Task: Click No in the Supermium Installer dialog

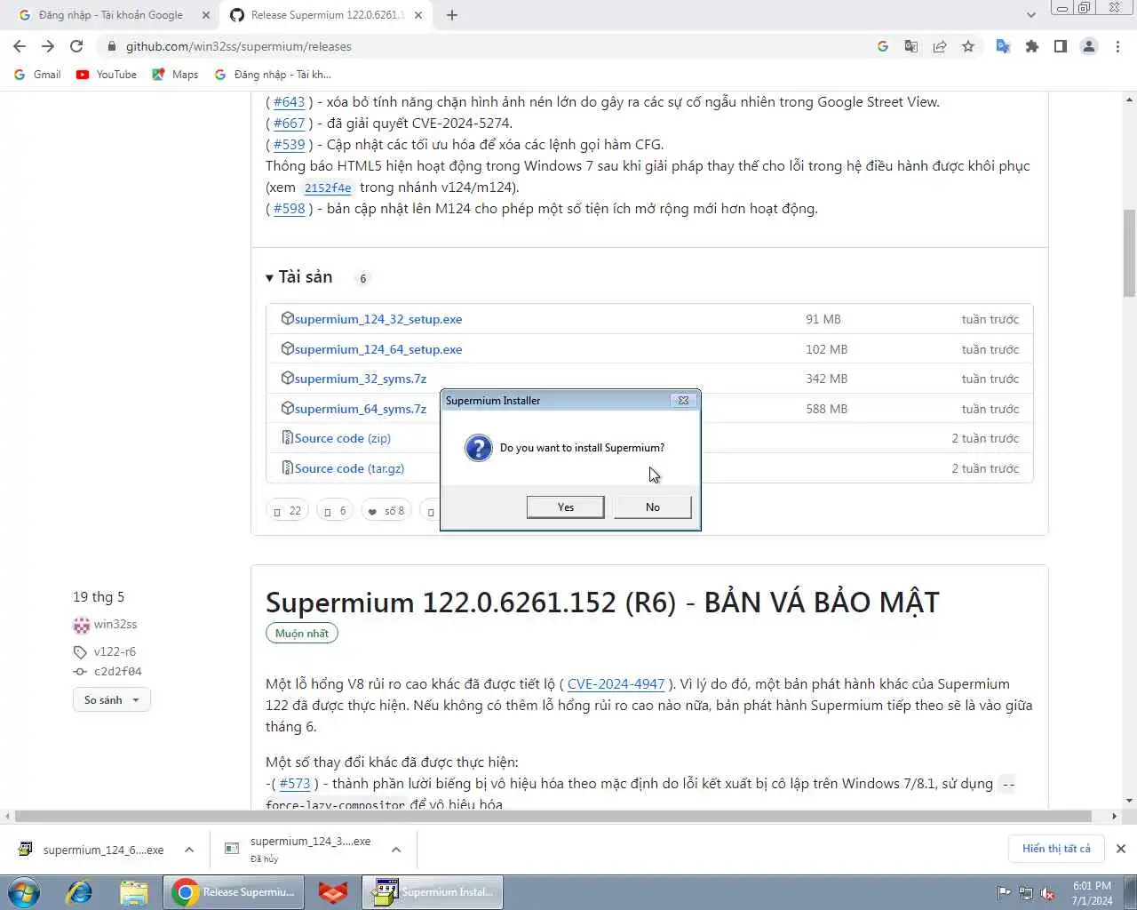Action: tap(652, 507)
